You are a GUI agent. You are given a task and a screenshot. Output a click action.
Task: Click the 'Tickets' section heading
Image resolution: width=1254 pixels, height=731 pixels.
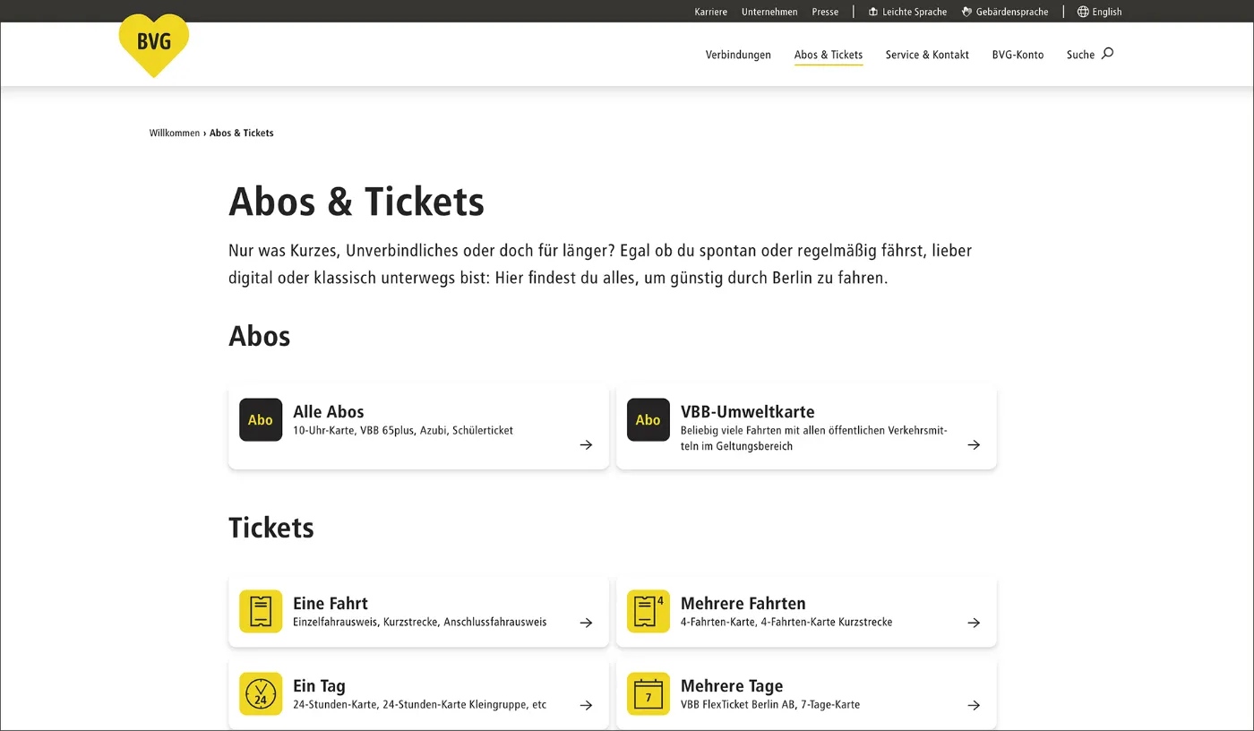(271, 528)
